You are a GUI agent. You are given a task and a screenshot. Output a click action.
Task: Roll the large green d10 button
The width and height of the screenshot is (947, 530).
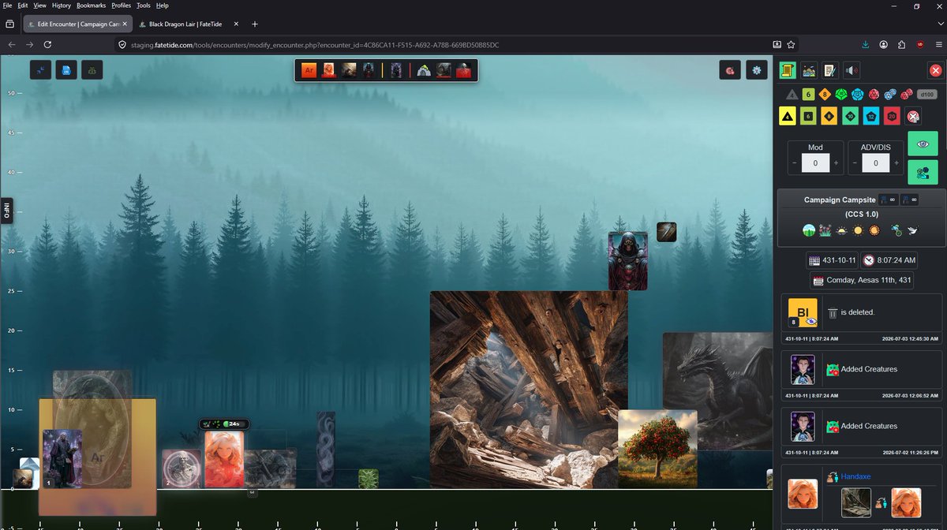tap(850, 117)
